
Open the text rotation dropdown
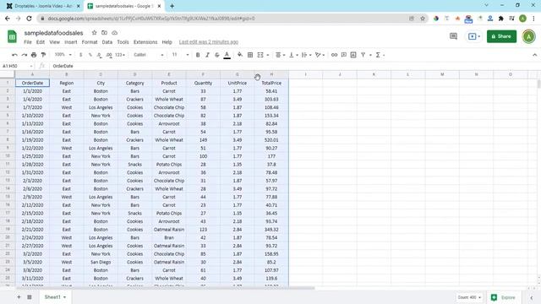tap(320, 55)
